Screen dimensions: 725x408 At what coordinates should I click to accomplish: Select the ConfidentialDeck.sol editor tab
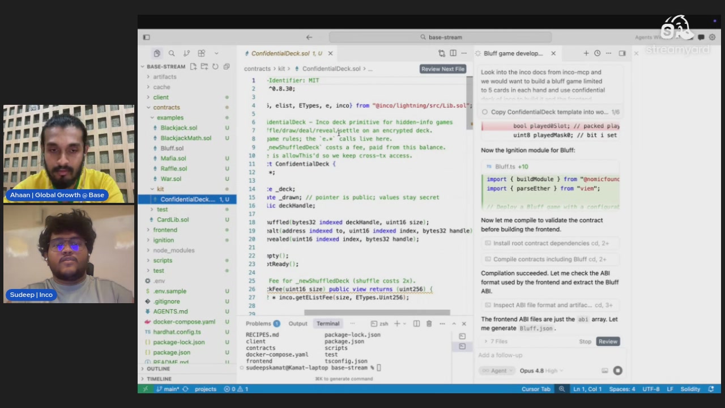287,53
